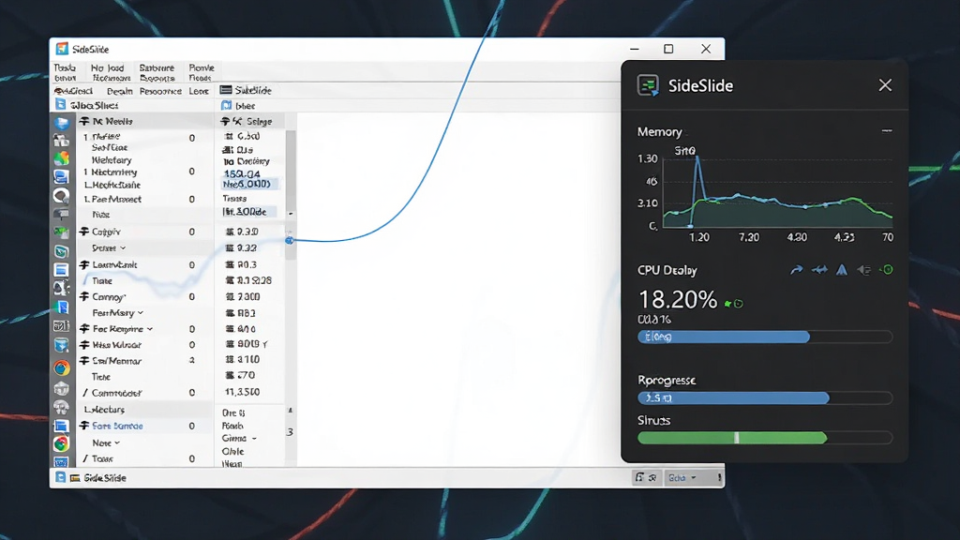Click the curved arrow icon beside CPU Dealy
960x540 pixels.
(x=796, y=269)
